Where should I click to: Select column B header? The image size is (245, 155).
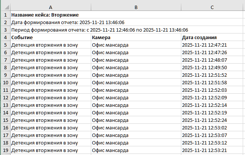(135, 7)
